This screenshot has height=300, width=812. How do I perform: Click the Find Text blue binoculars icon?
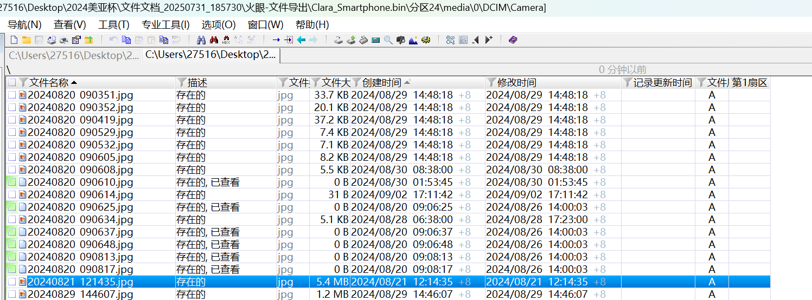(x=201, y=40)
